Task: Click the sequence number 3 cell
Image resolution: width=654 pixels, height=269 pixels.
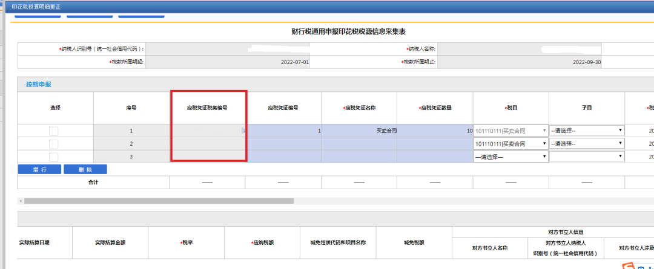Action: tap(131, 157)
